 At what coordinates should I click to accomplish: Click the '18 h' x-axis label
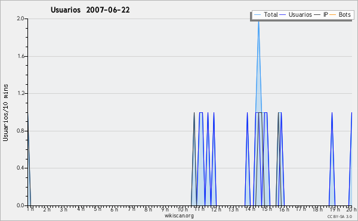(x=317, y=209)
